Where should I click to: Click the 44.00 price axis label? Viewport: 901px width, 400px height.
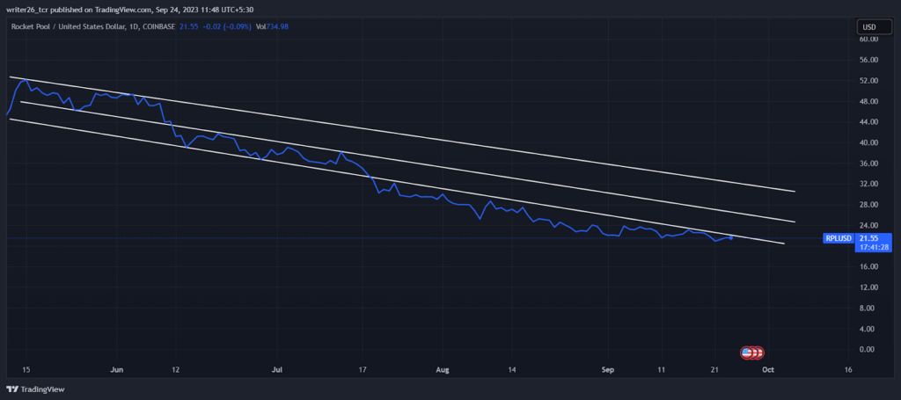(869, 121)
